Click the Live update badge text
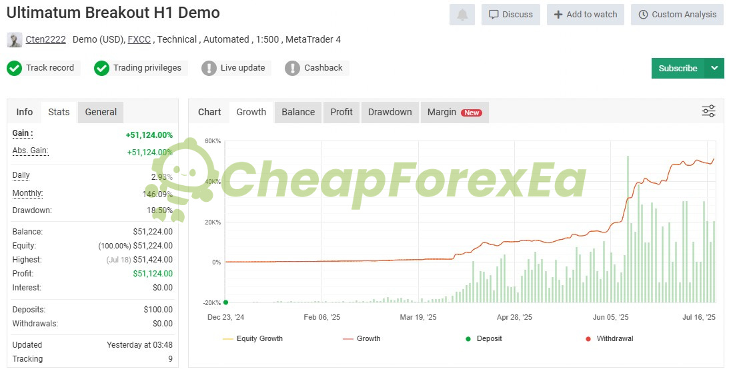731x369 pixels. pos(243,68)
